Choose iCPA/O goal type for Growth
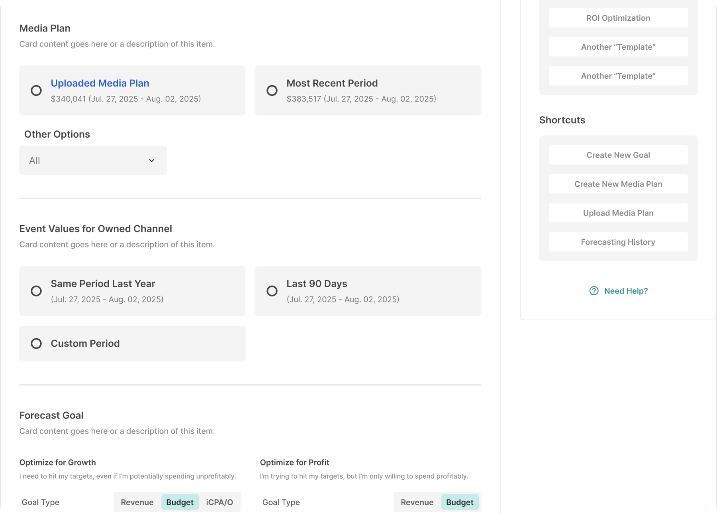Screen dimensions: 717x514 click(x=219, y=502)
